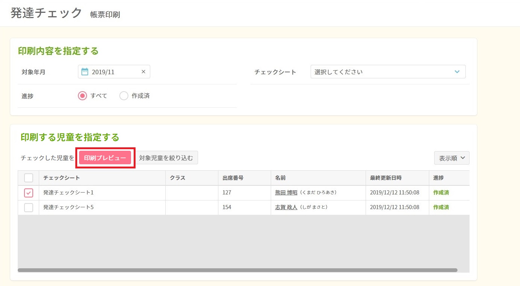Click 対象児童を絞り込む button
This screenshot has height=286, width=520.
coord(166,158)
